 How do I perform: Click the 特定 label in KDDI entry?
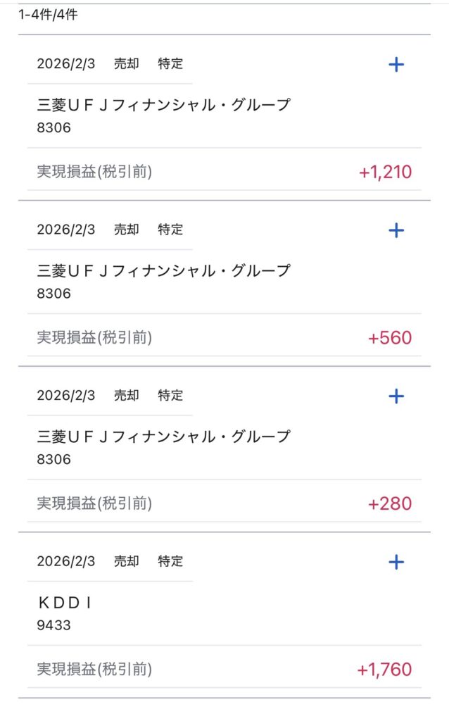point(170,561)
